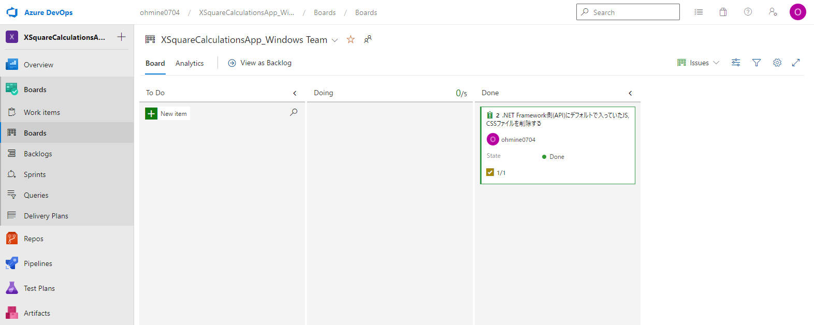The image size is (814, 325).
Task: Open team members icon next to star
Action: pos(368,39)
